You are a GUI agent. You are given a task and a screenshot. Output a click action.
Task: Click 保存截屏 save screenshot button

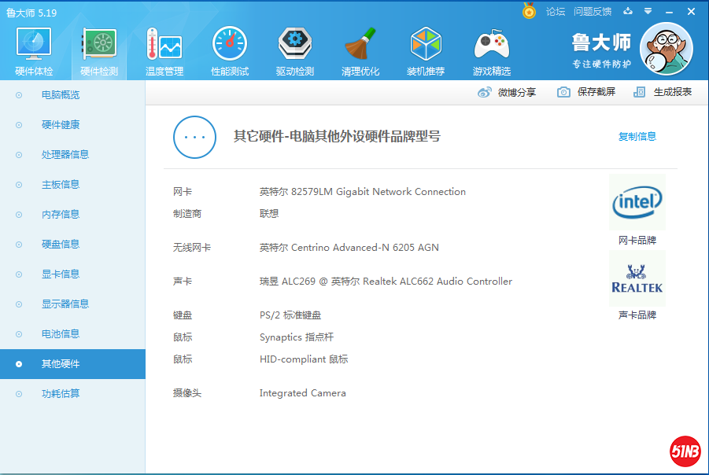click(x=586, y=92)
